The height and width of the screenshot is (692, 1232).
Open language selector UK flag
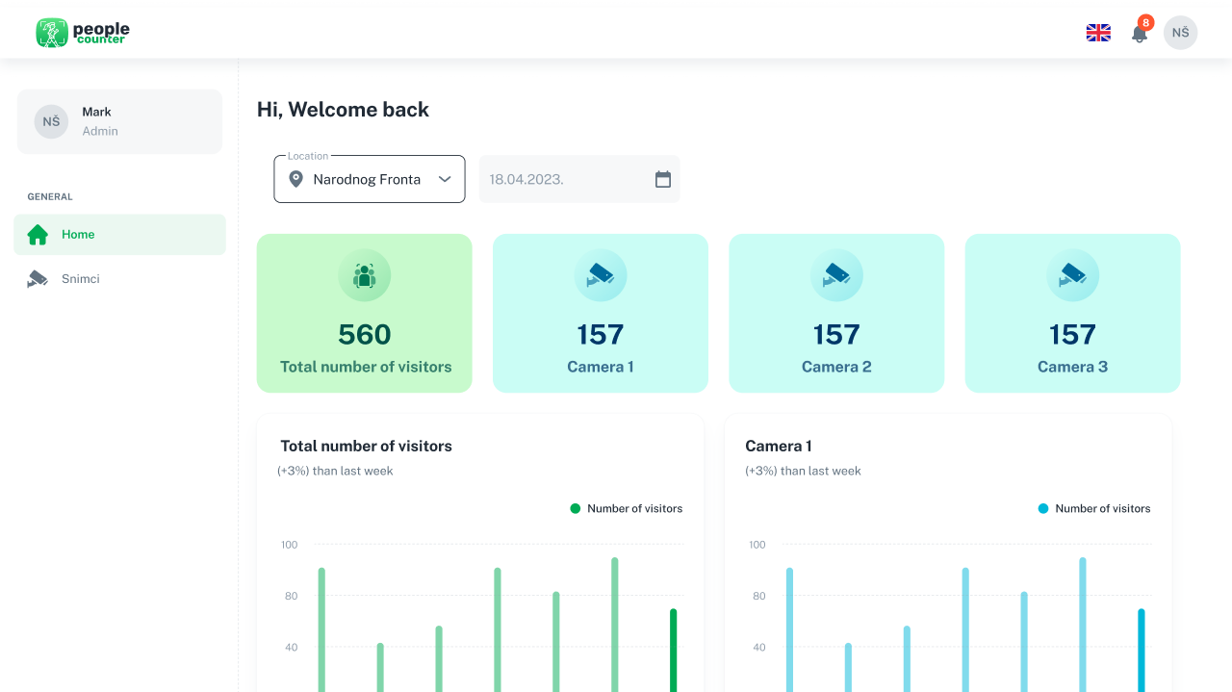(1098, 33)
